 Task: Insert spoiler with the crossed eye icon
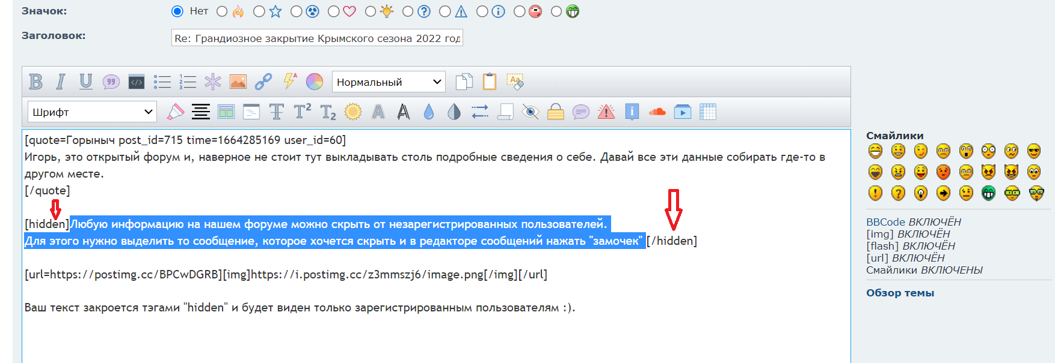[531, 112]
